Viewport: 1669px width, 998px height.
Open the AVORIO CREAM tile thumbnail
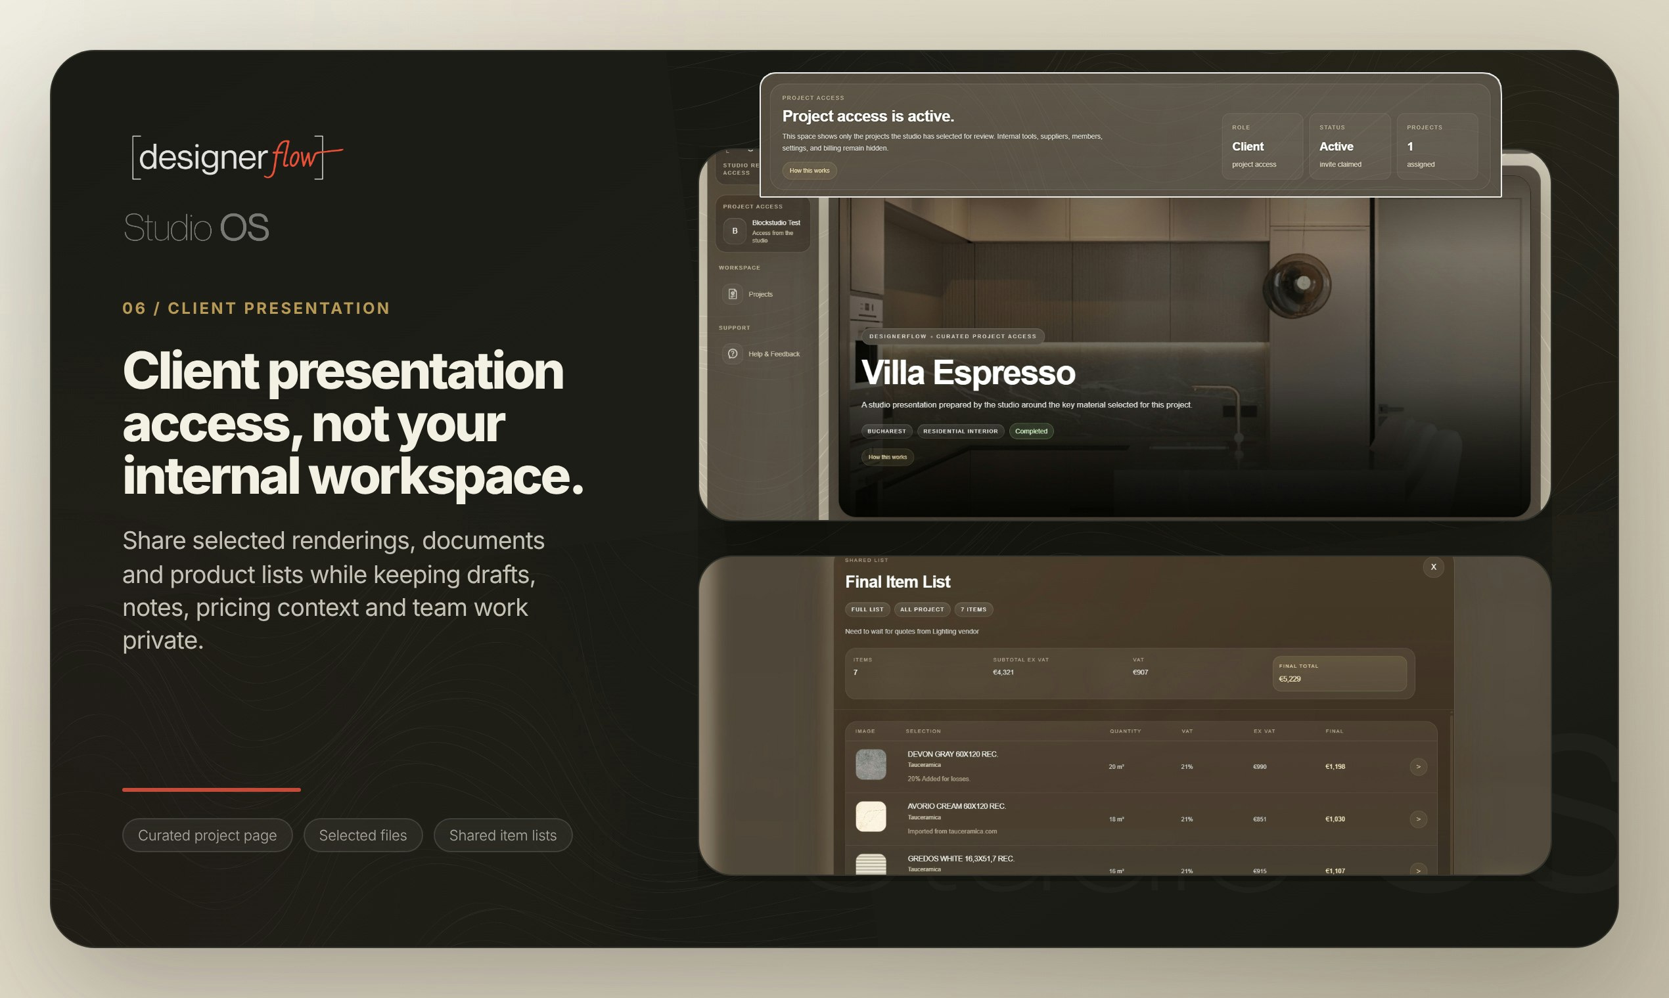[x=870, y=816]
